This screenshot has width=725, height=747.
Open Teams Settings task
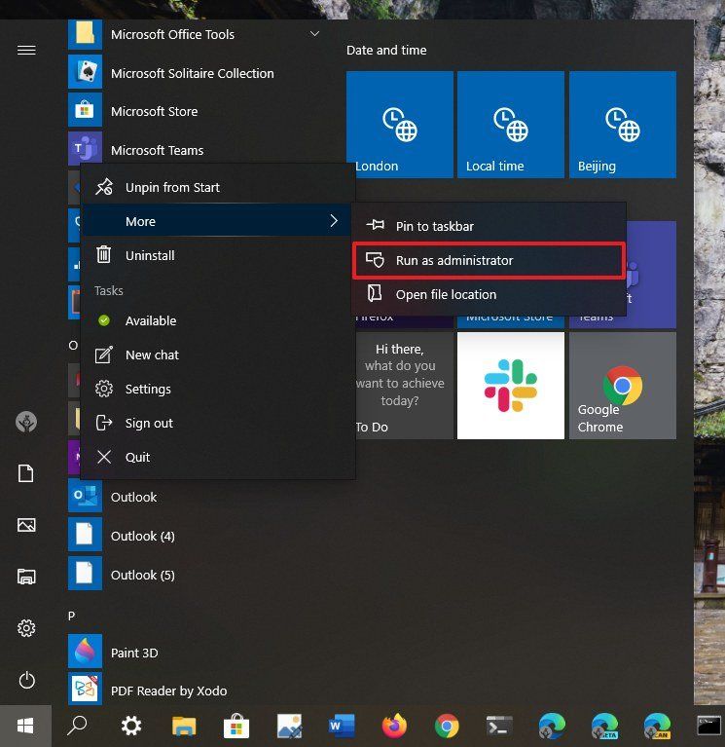click(x=219, y=389)
